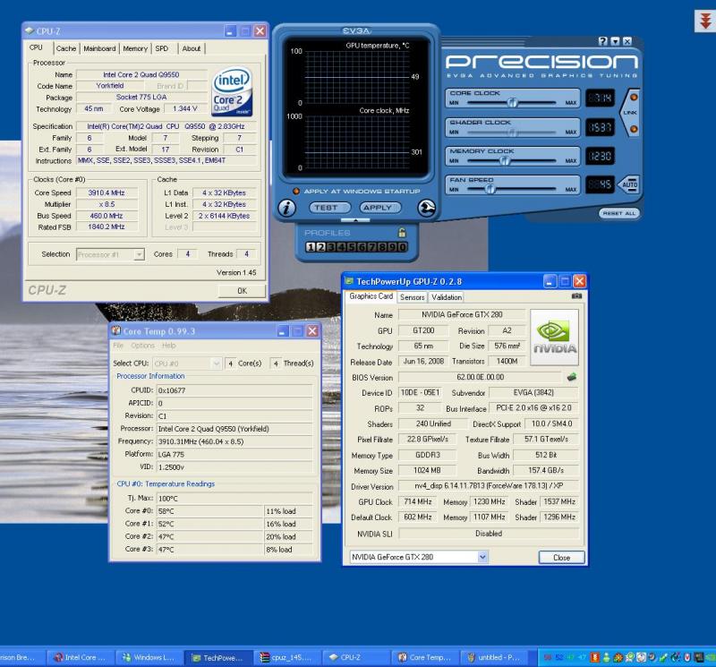
Task: Collapse the EVGA Precision profiles panel arrow
Action: (x=355, y=220)
